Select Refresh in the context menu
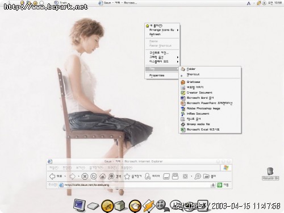This screenshot has width=284, height=213. (162, 34)
